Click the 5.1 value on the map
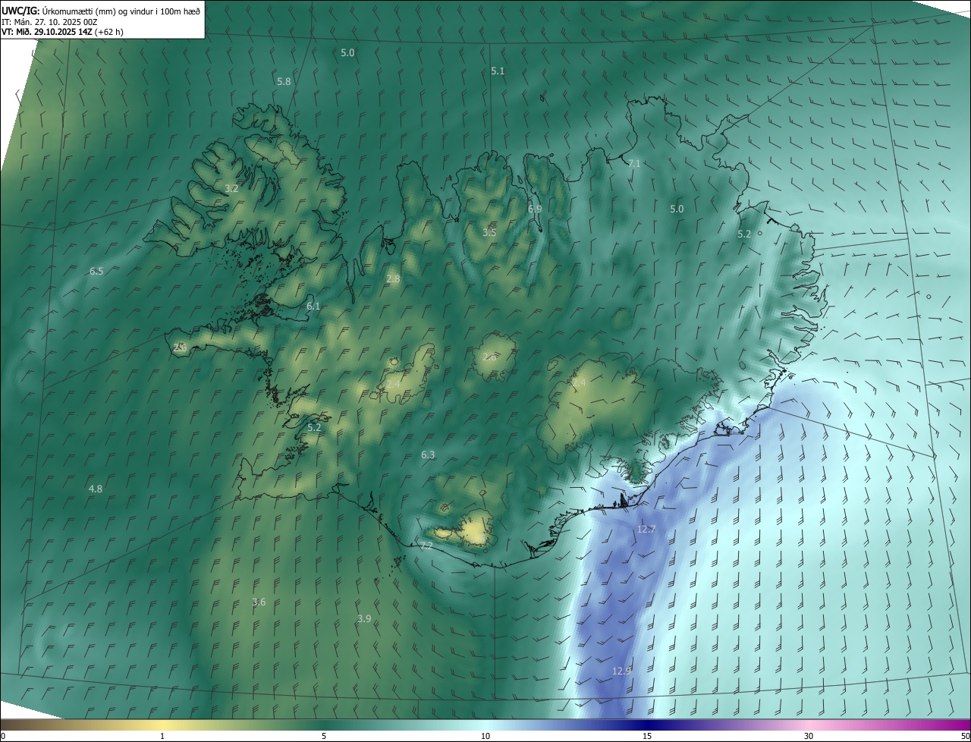The width and height of the screenshot is (971, 742). pyautogui.click(x=498, y=71)
